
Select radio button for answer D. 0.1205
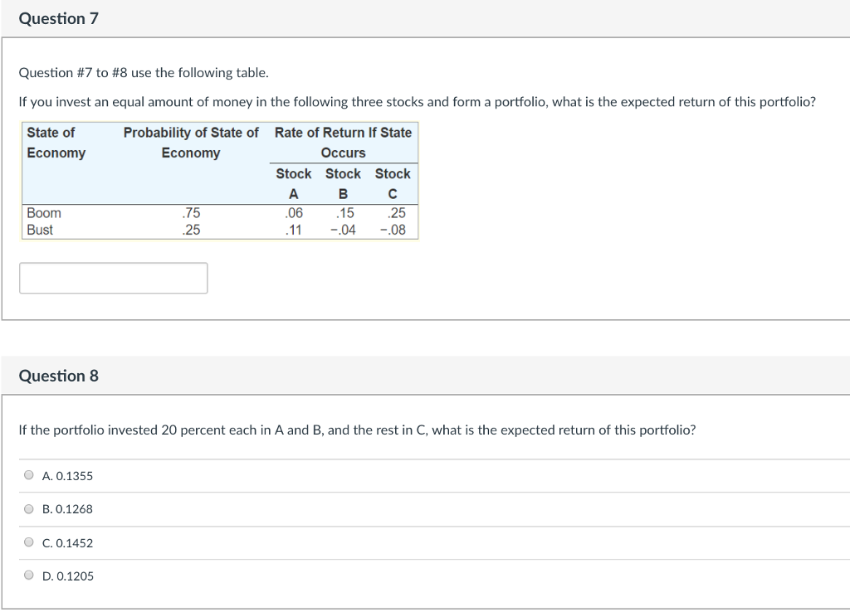pyautogui.click(x=28, y=576)
